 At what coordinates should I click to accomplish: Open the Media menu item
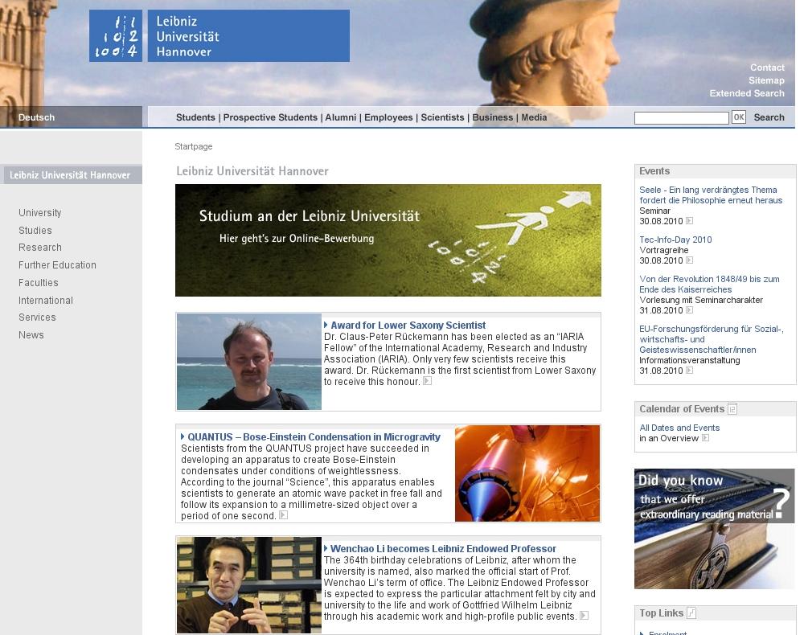pyautogui.click(x=534, y=117)
